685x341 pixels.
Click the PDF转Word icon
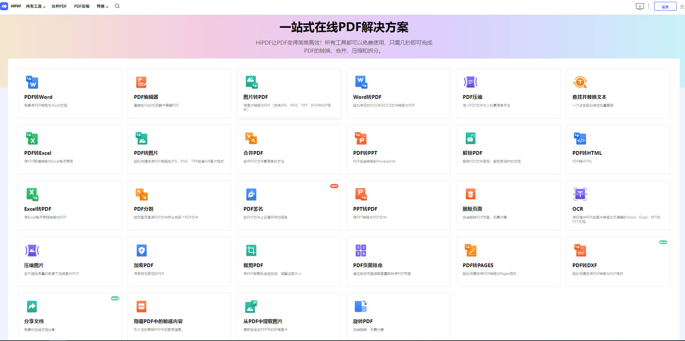(32, 82)
